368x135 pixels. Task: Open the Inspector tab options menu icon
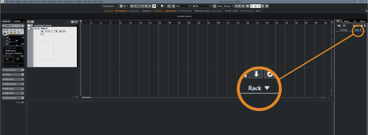pos(24,21)
